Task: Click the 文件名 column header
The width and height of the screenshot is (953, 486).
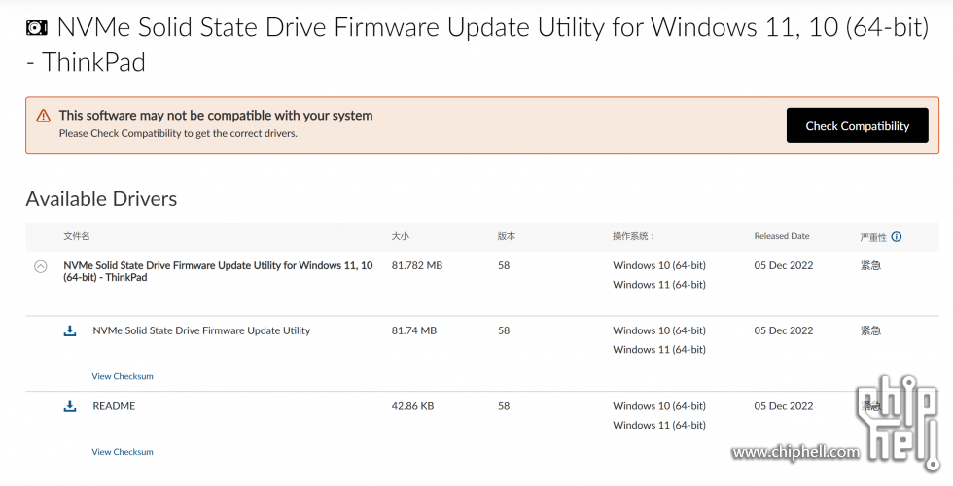Action: (77, 236)
